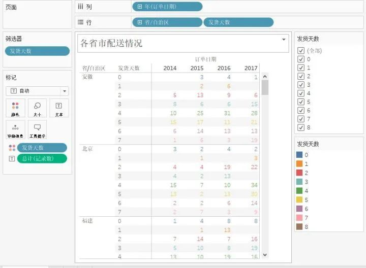Click value 25 in 安徽 2015 column
The width and height of the screenshot is (366, 268).
pos(200,113)
